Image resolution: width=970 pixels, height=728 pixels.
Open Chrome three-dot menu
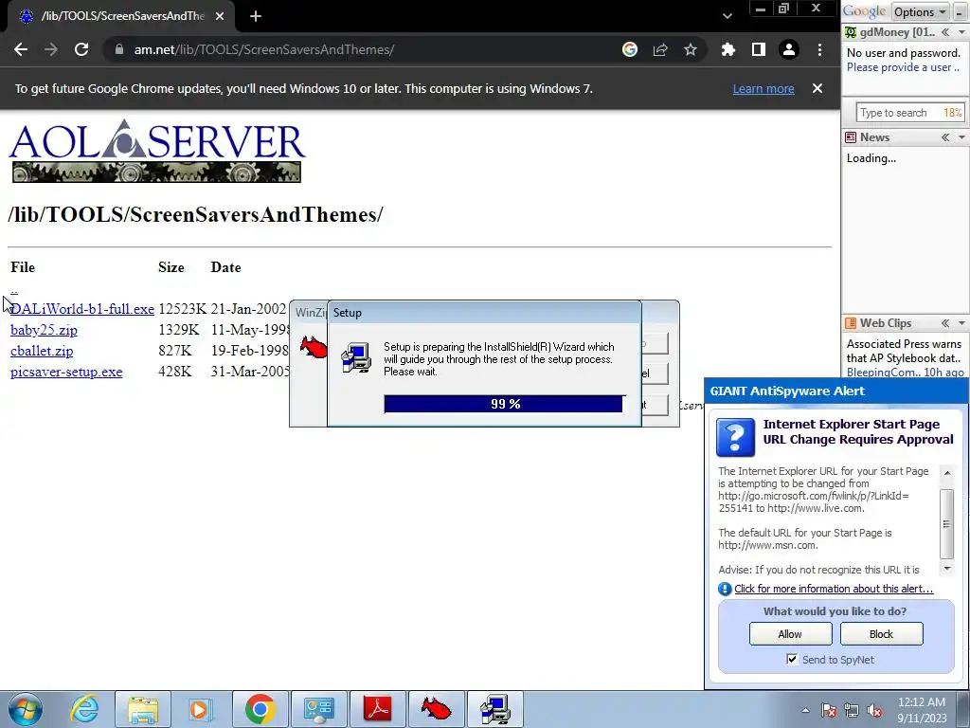click(x=819, y=49)
